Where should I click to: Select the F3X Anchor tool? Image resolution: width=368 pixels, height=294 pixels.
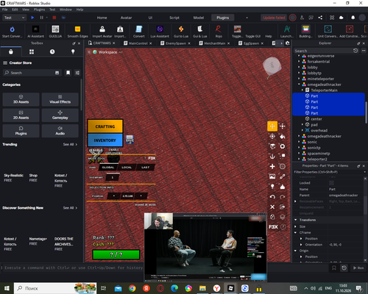tap(272, 157)
